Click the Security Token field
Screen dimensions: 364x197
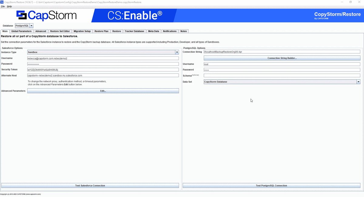click(x=103, y=70)
